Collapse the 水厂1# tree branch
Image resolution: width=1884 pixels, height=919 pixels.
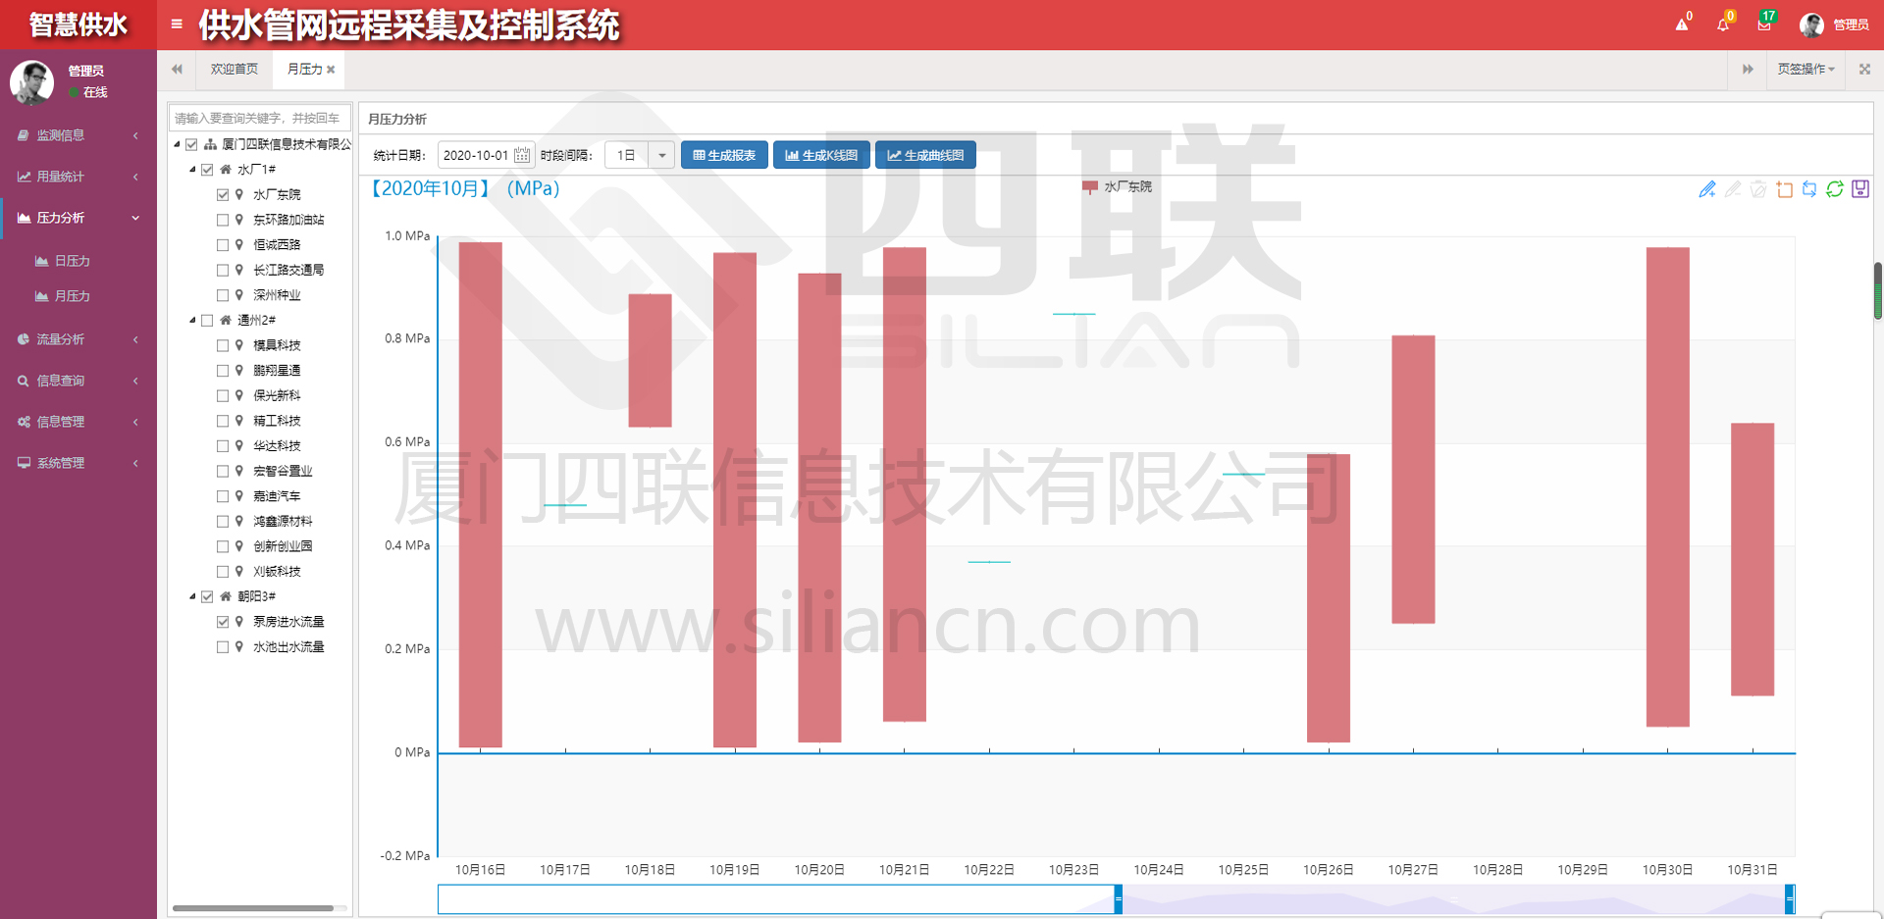click(x=192, y=170)
